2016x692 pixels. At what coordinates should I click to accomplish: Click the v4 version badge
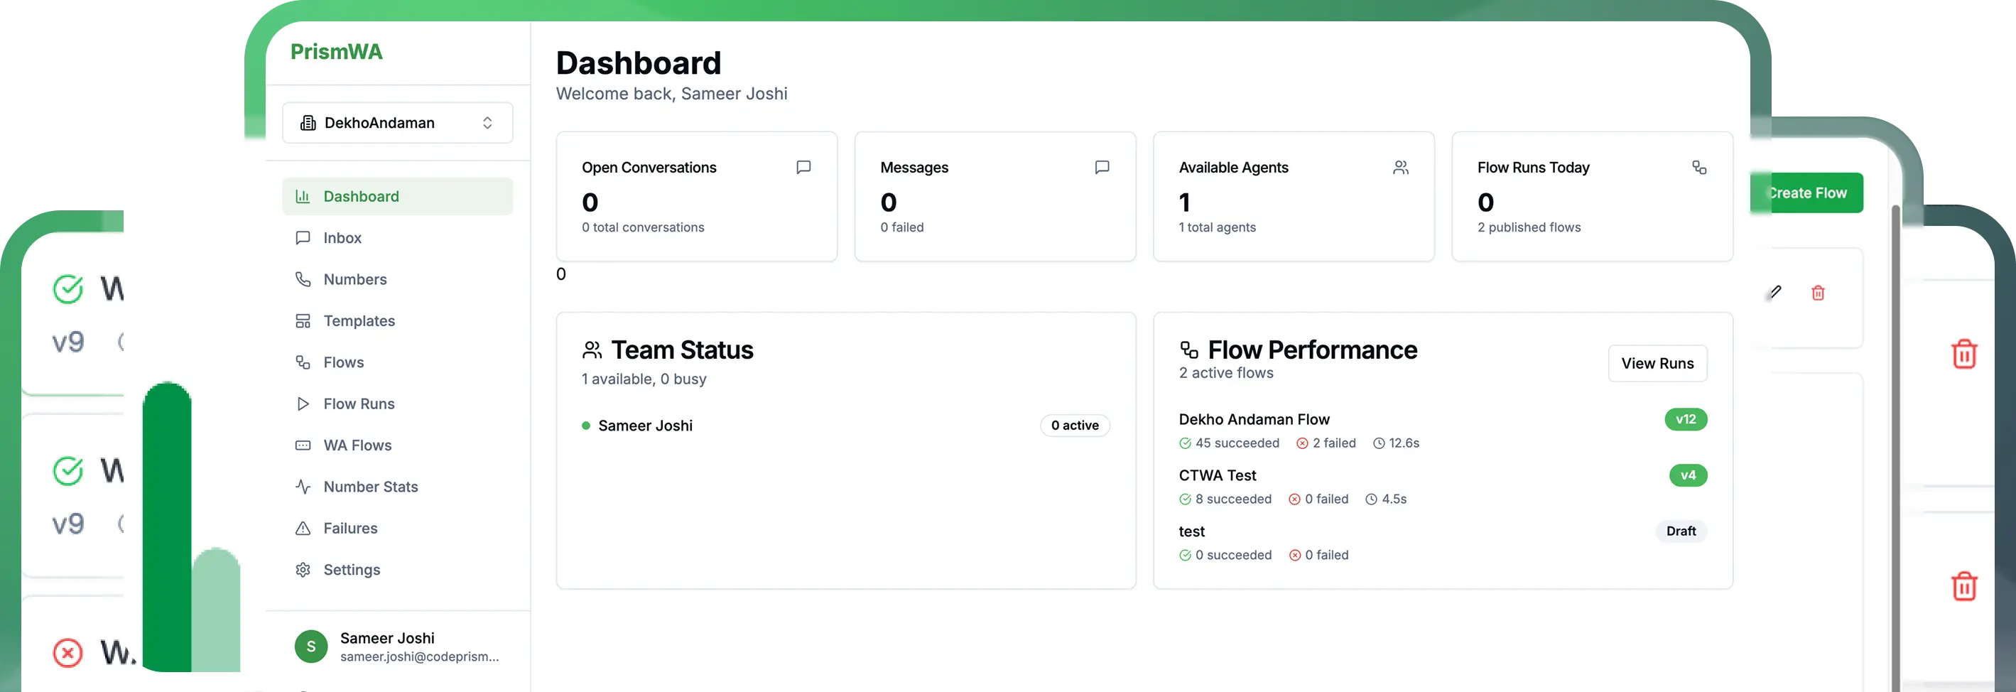click(1688, 476)
